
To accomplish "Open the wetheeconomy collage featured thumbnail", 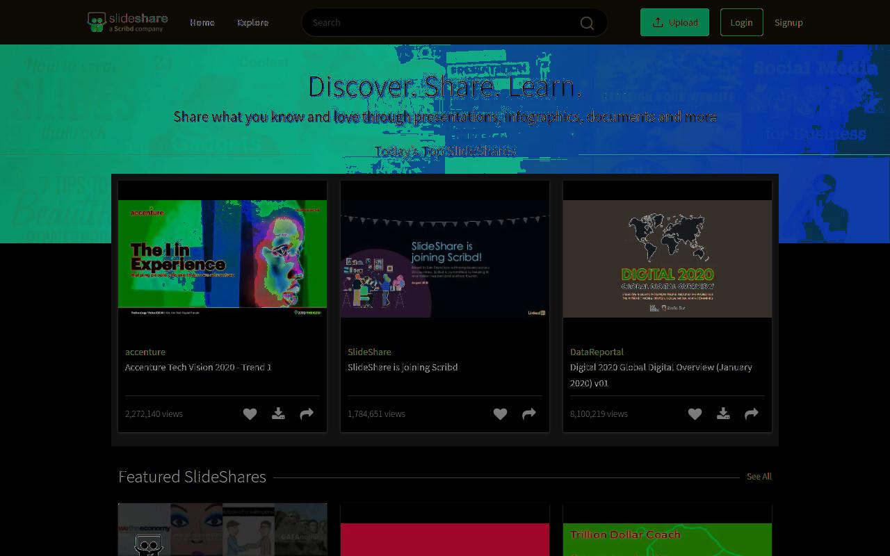I will point(222,530).
